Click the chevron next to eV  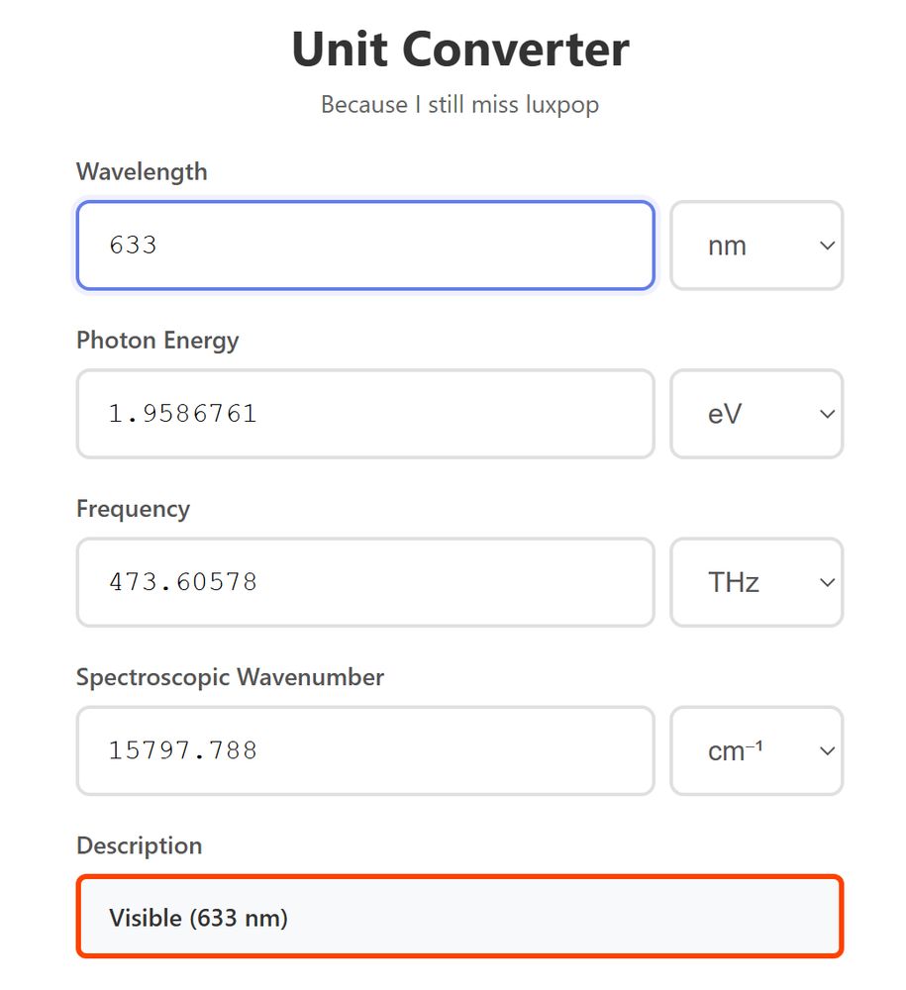[x=827, y=414]
